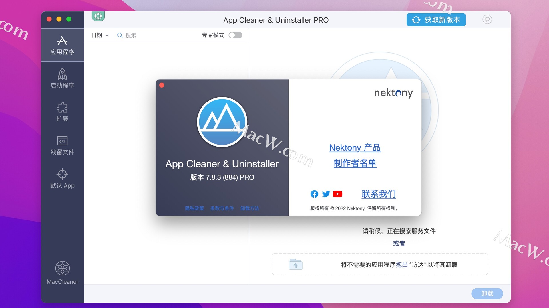Open the 应用程序 (Applications) sidebar section
Viewport: 549px width, 308px height.
click(62, 45)
